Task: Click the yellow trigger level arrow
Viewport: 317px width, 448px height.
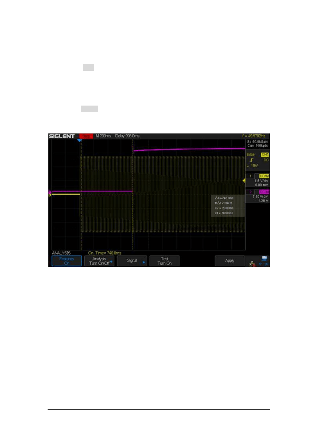Action: 244,181
